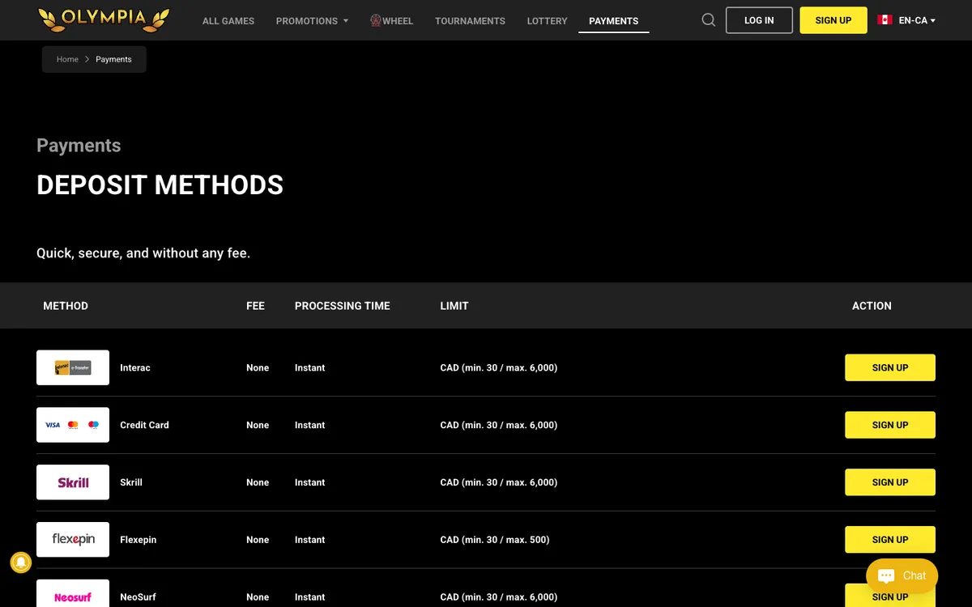Click the Skrill logo tile
Viewport: 972px width, 607px height.
pyautogui.click(x=73, y=482)
